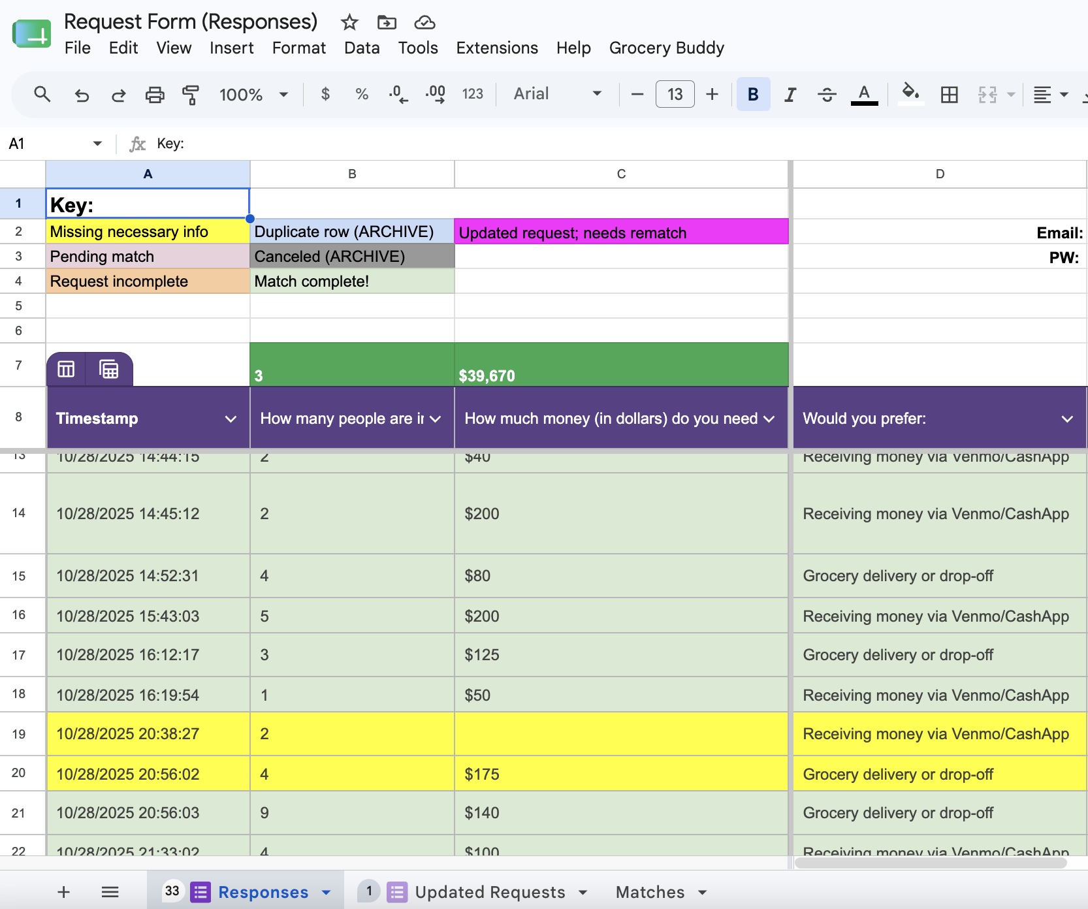Open the Data menu
Image resolution: width=1088 pixels, height=909 pixels.
(362, 48)
